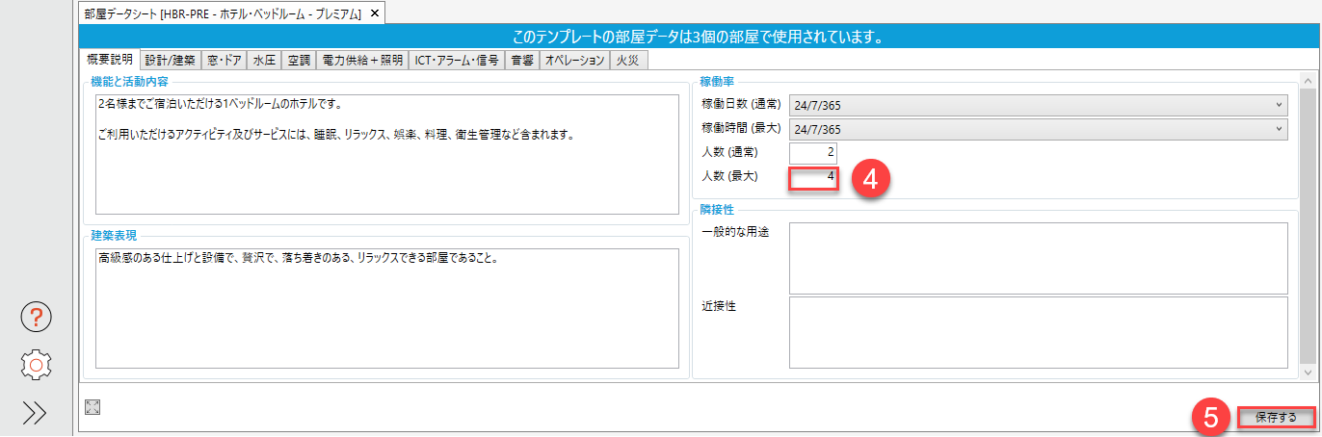The height and width of the screenshot is (437, 1322).
Task: Select the 空調 tab
Action: click(300, 60)
